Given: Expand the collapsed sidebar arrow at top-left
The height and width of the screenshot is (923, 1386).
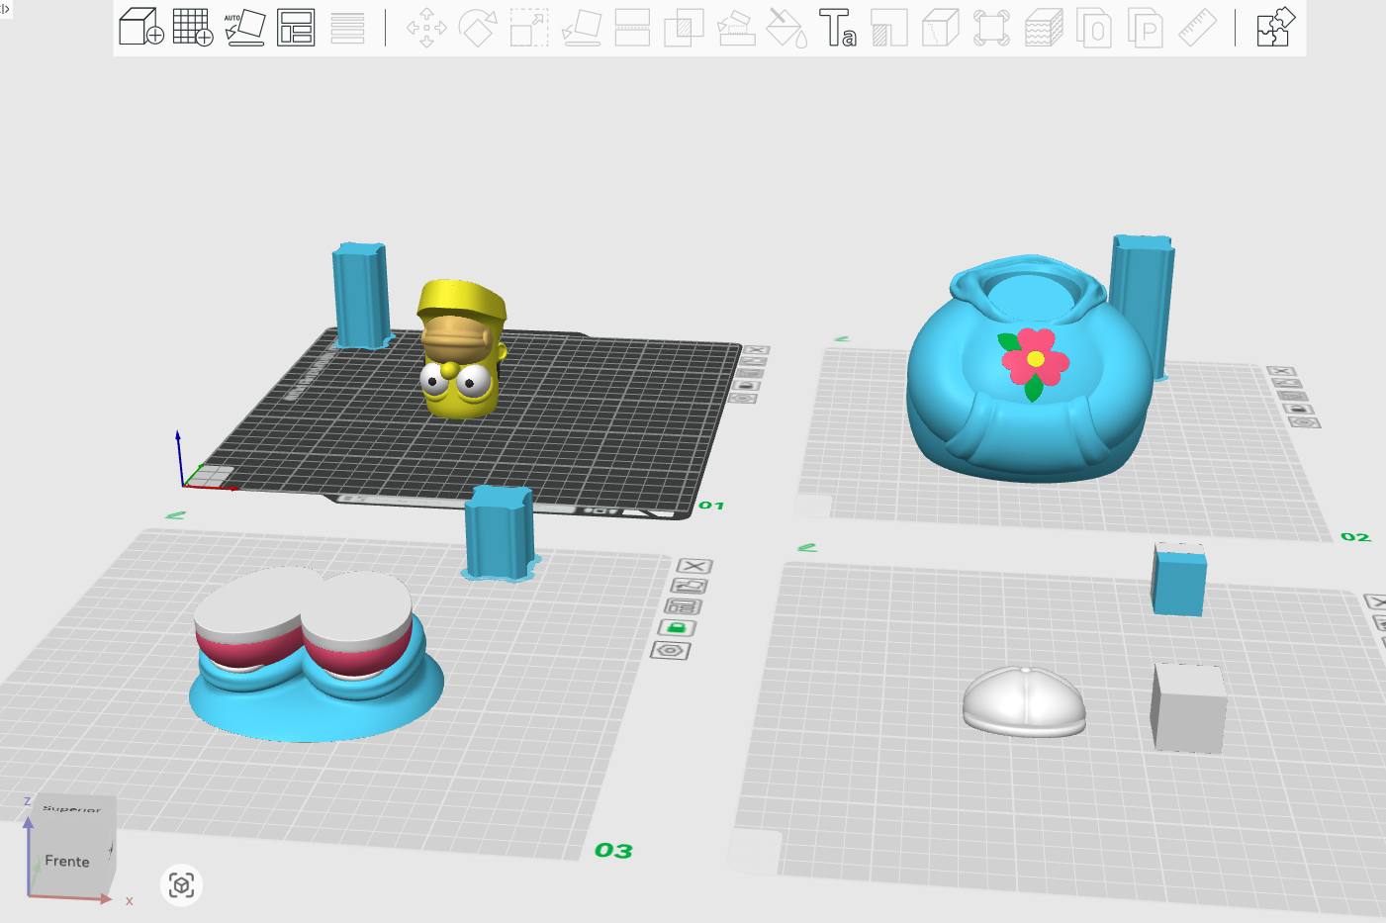Looking at the screenshot, I should 5,8.
